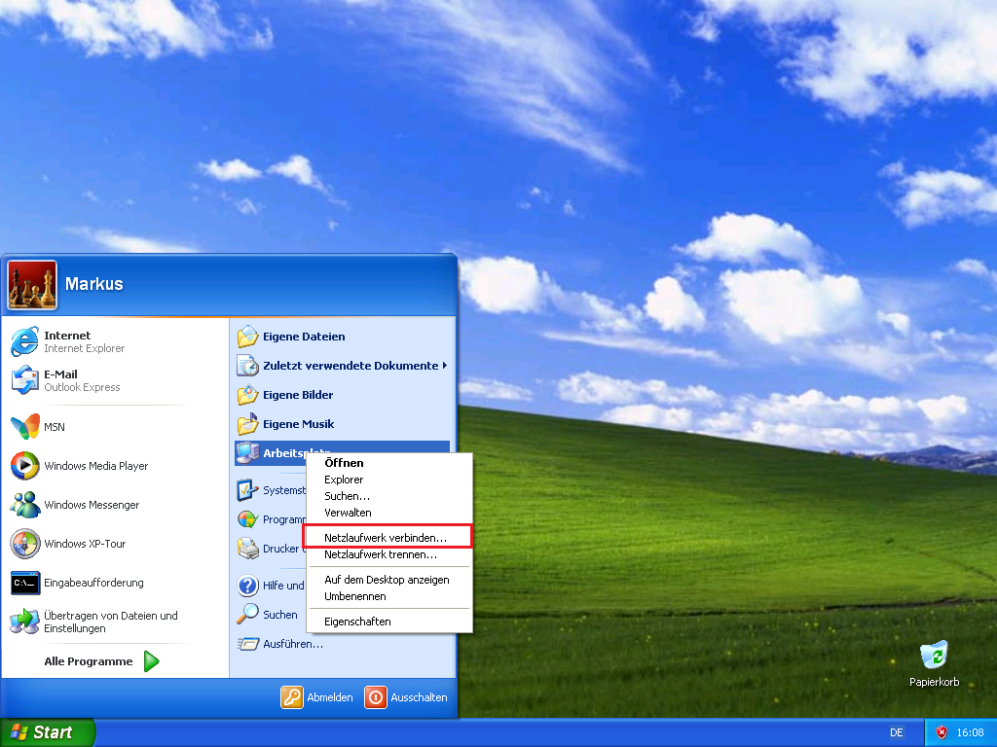Open Drucker und Faxgeräte printer icon
Screen dimensions: 997x747
pyautogui.click(x=247, y=549)
